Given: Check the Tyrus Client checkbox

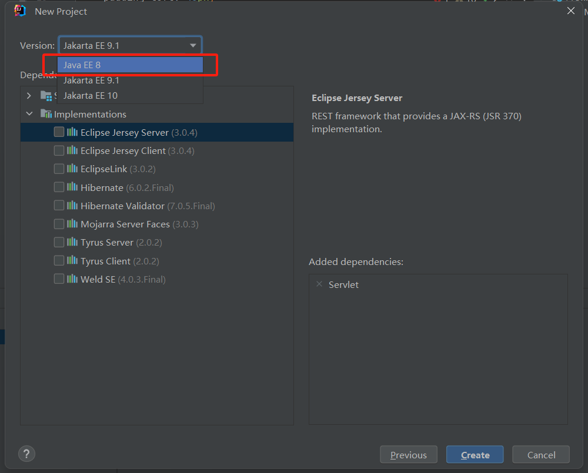Looking at the screenshot, I should pos(59,260).
